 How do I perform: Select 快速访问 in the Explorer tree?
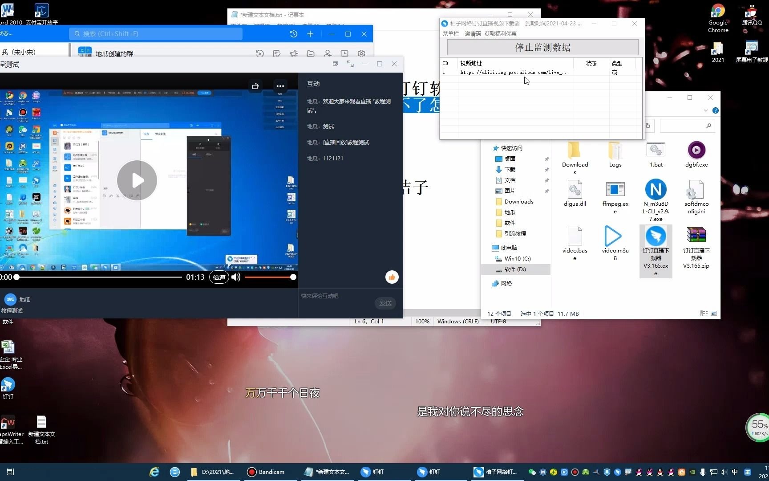click(511, 148)
